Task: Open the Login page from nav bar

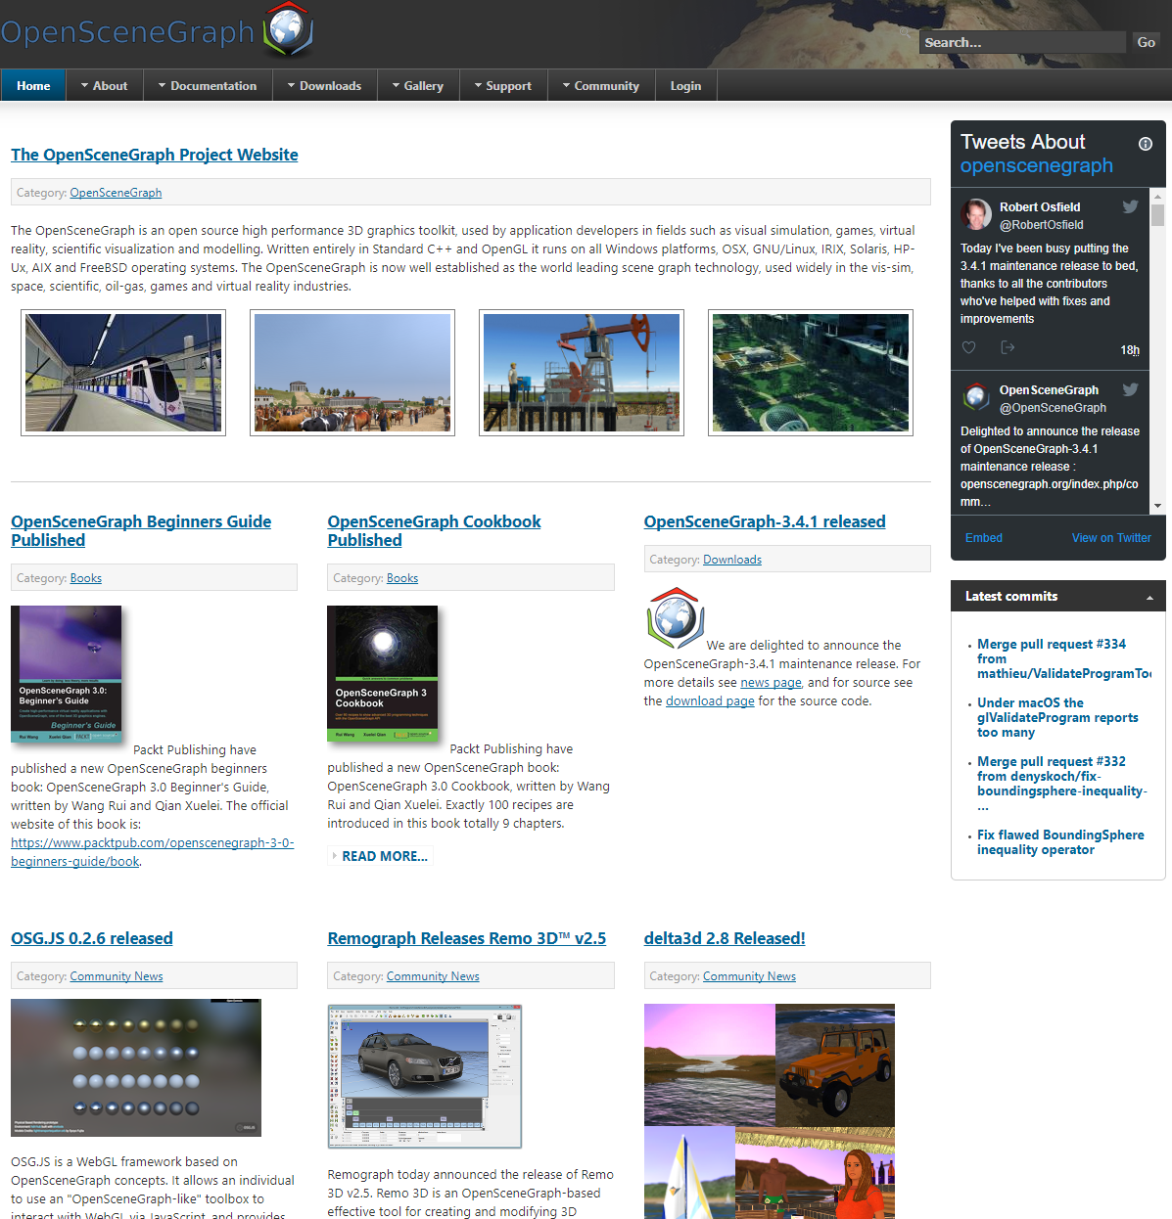Action: point(685,86)
